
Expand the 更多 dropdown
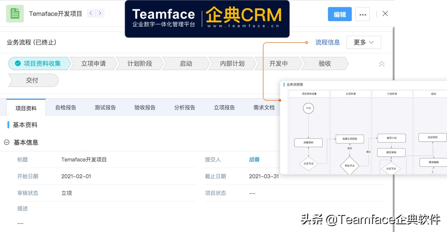point(364,42)
